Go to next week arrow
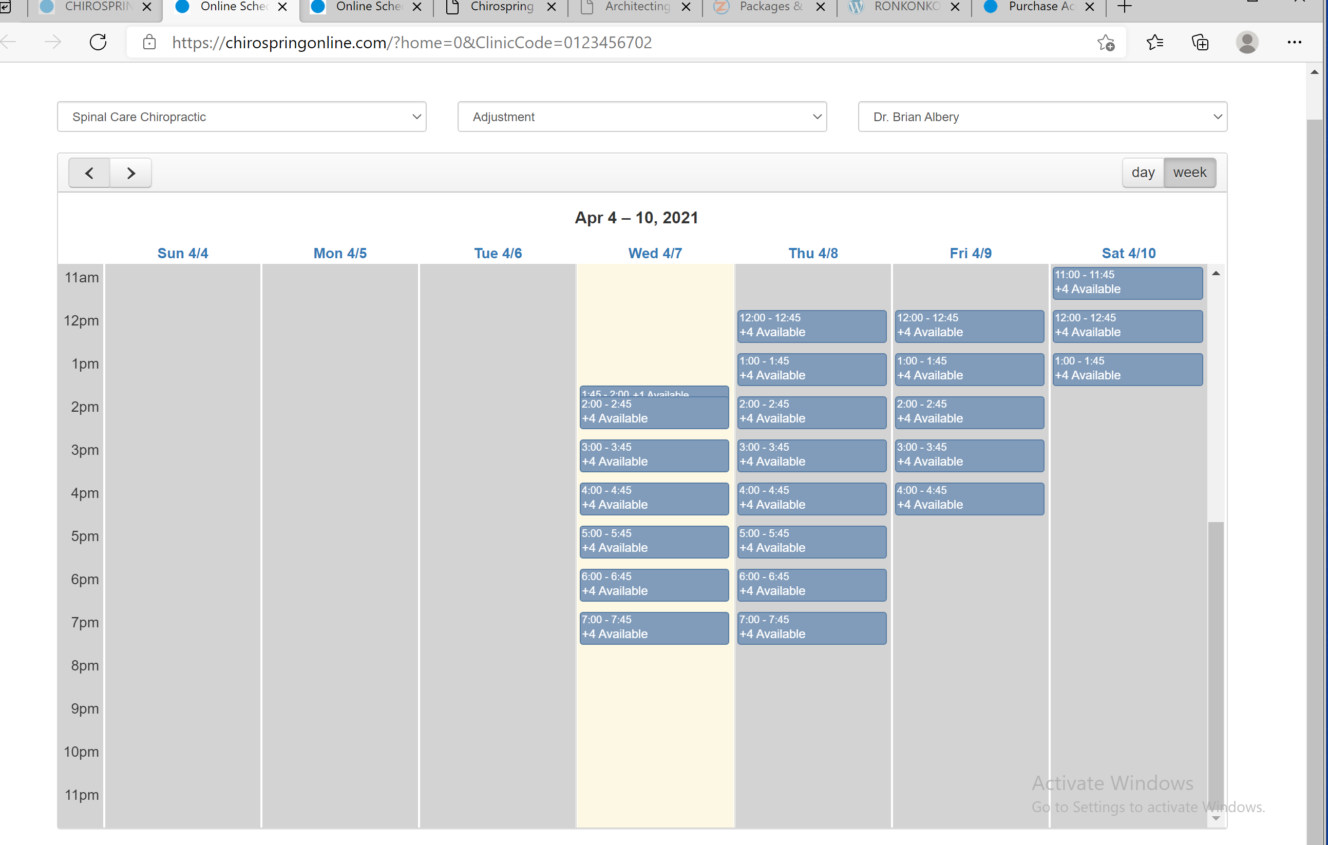 tap(131, 173)
